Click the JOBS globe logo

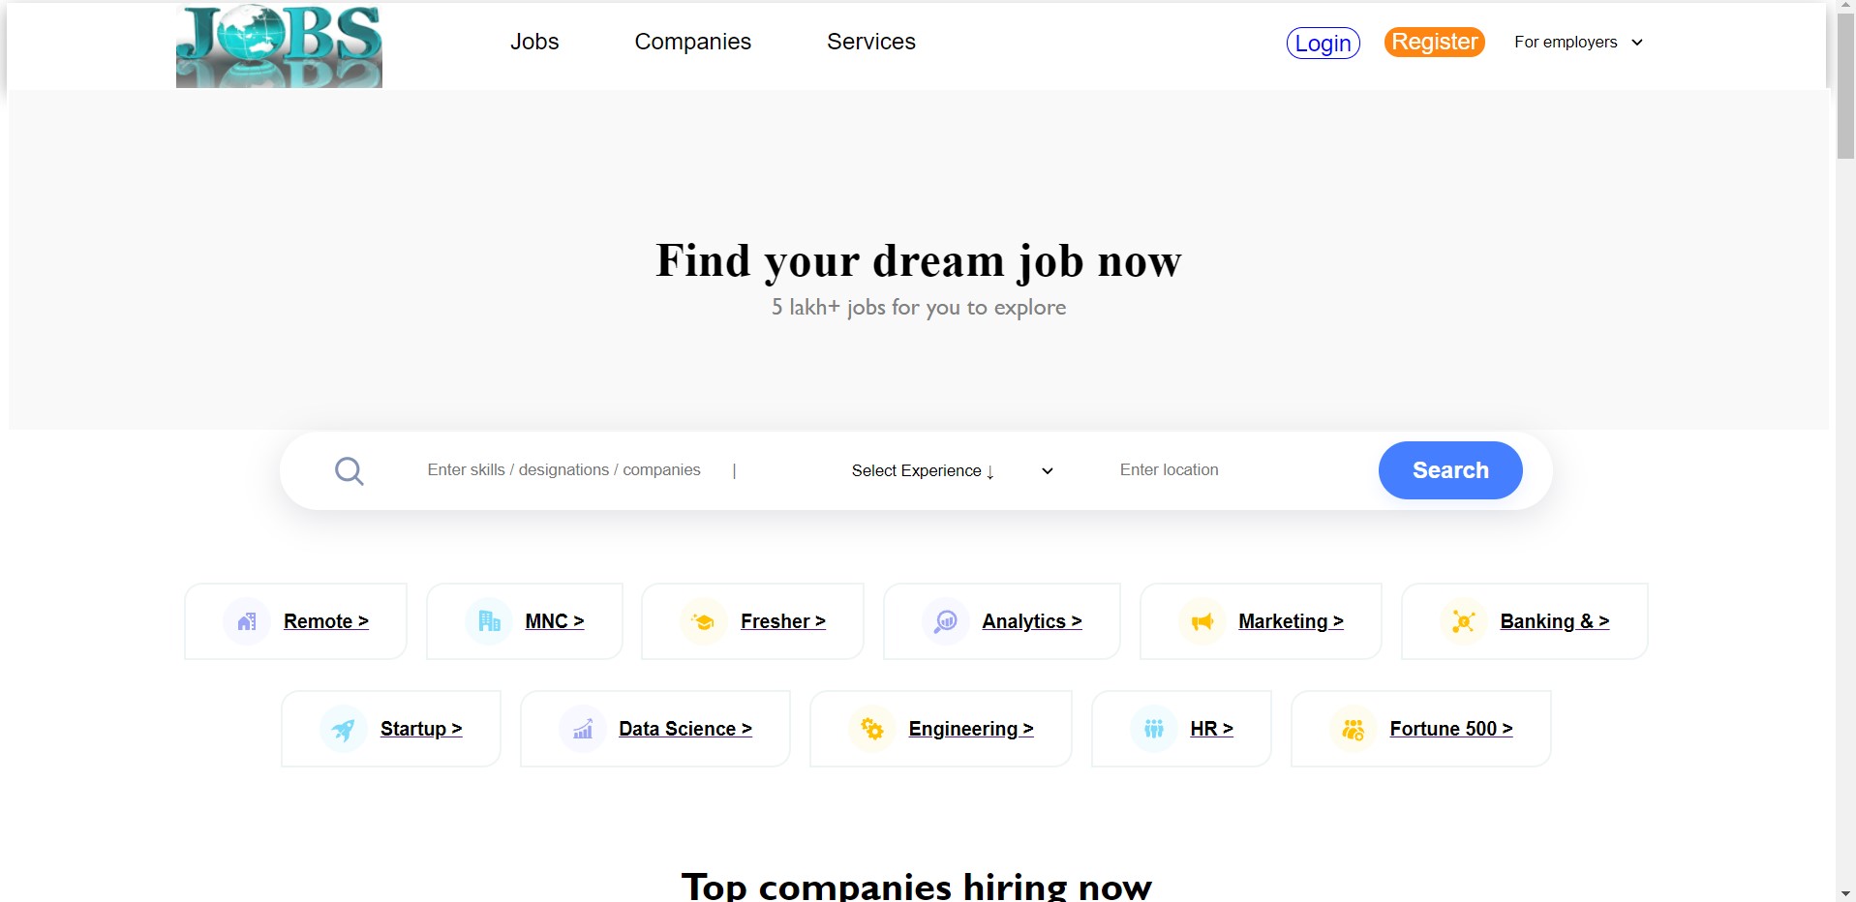click(279, 45)
